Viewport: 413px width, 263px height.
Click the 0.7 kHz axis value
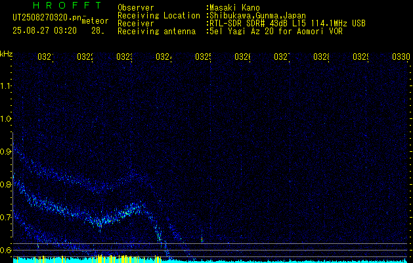(7, 217)
